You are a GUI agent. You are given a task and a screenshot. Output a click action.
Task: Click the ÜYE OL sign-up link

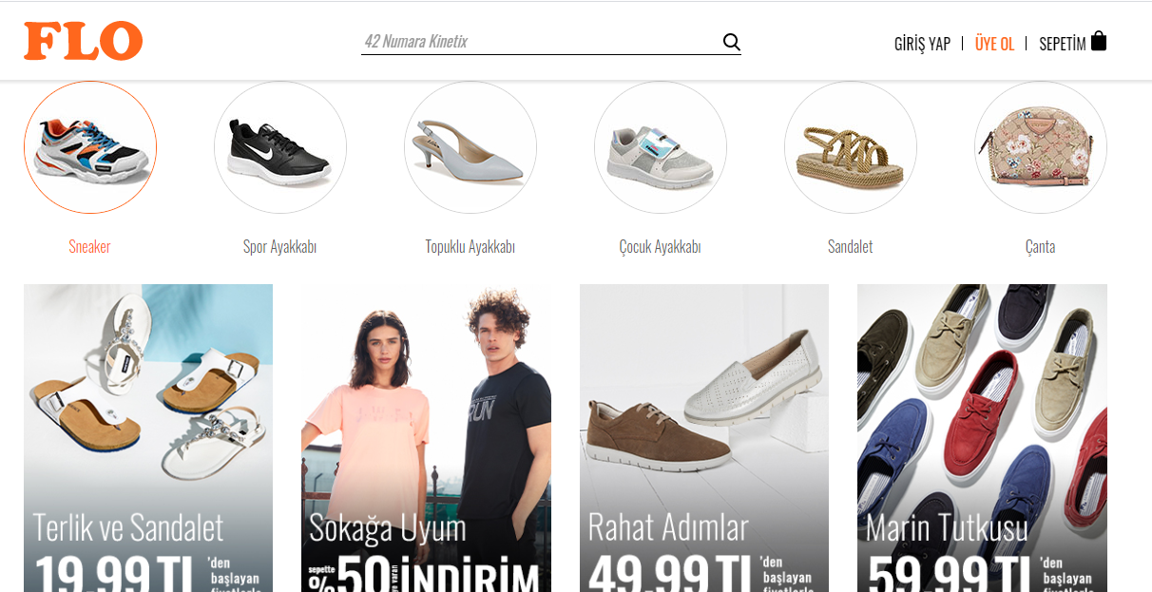[994, 44]
